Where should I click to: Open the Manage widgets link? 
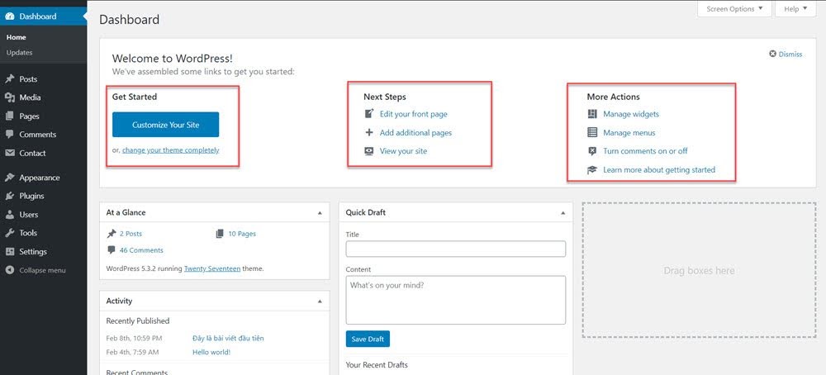coord(631,114)
